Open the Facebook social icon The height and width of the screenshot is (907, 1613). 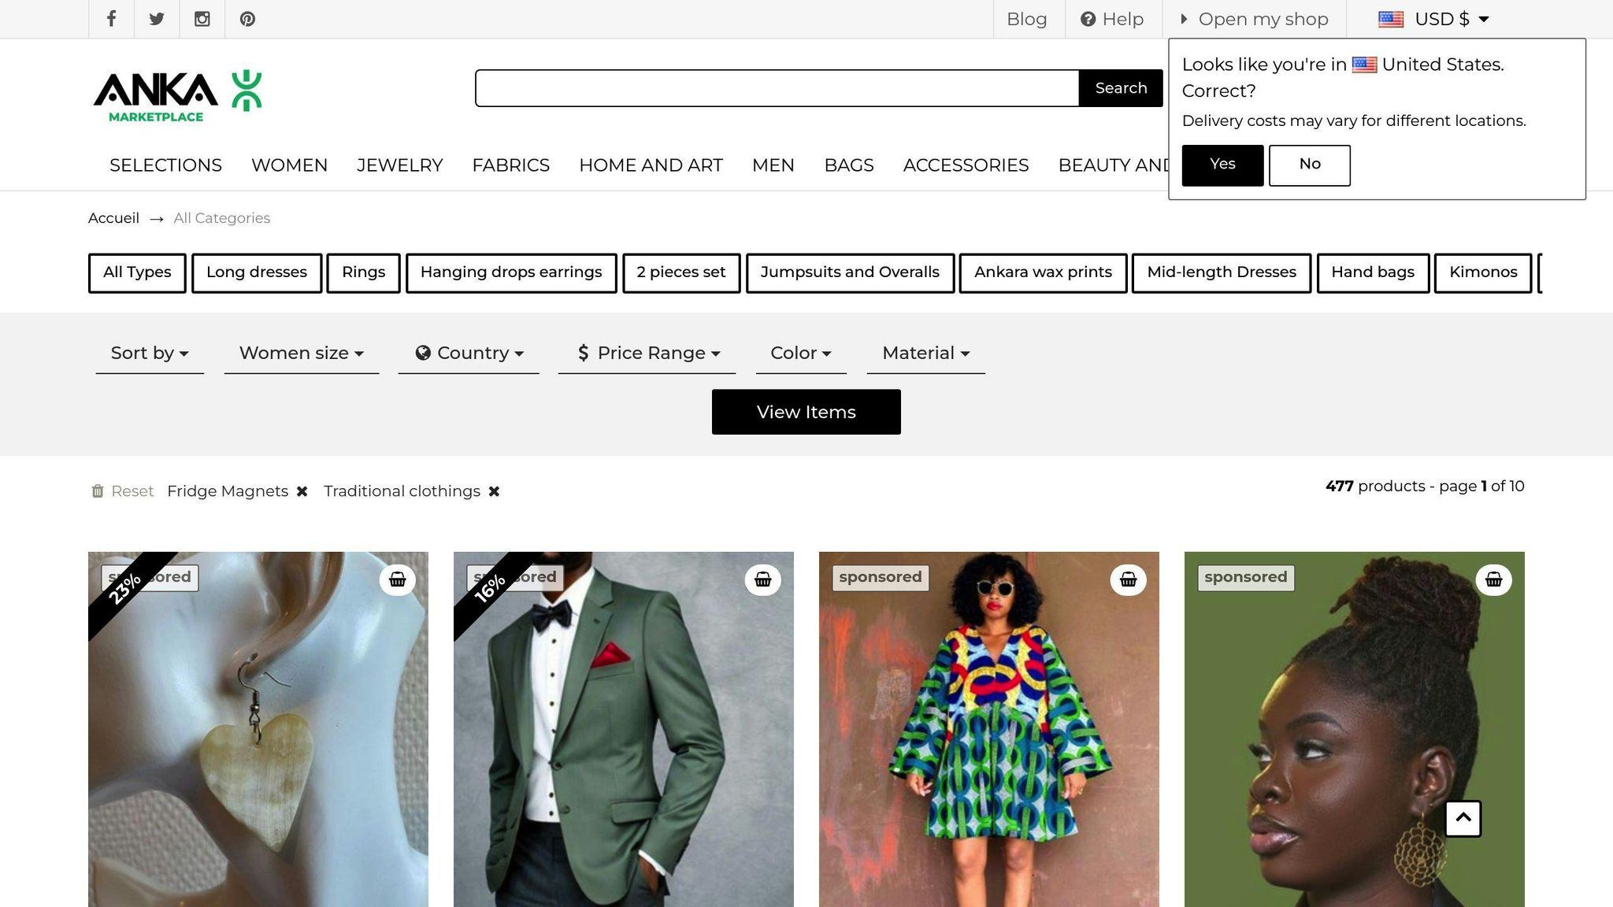coord(111,19)
